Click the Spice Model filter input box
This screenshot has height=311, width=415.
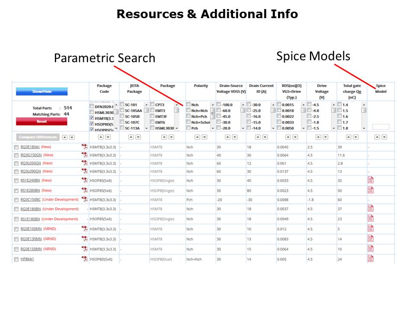point(380,127)
